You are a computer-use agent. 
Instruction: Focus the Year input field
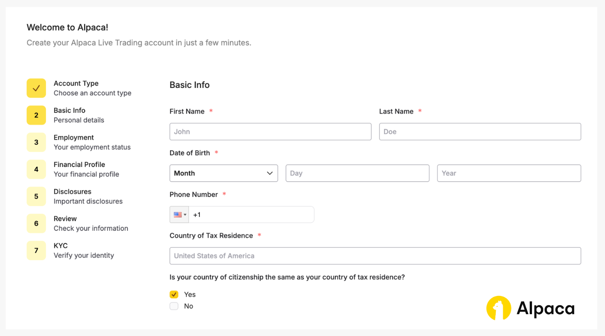[x=509, y=173]
